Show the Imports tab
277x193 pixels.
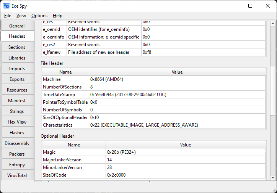click(17, 69)
